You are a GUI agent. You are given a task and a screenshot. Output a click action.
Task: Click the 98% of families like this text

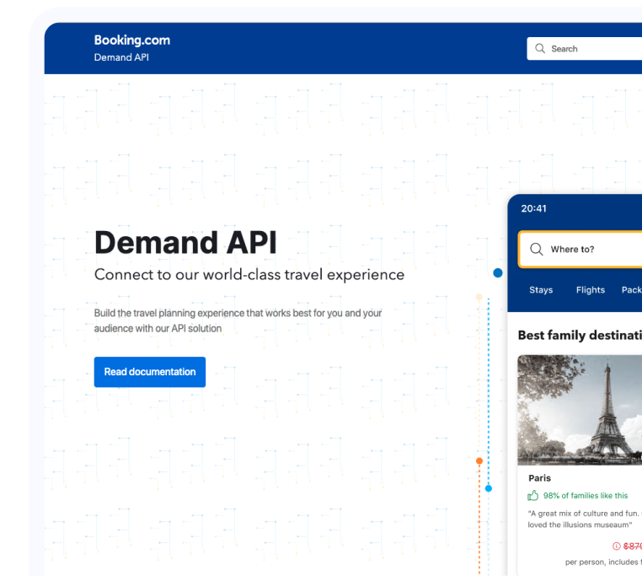click(x=585, y=496)
